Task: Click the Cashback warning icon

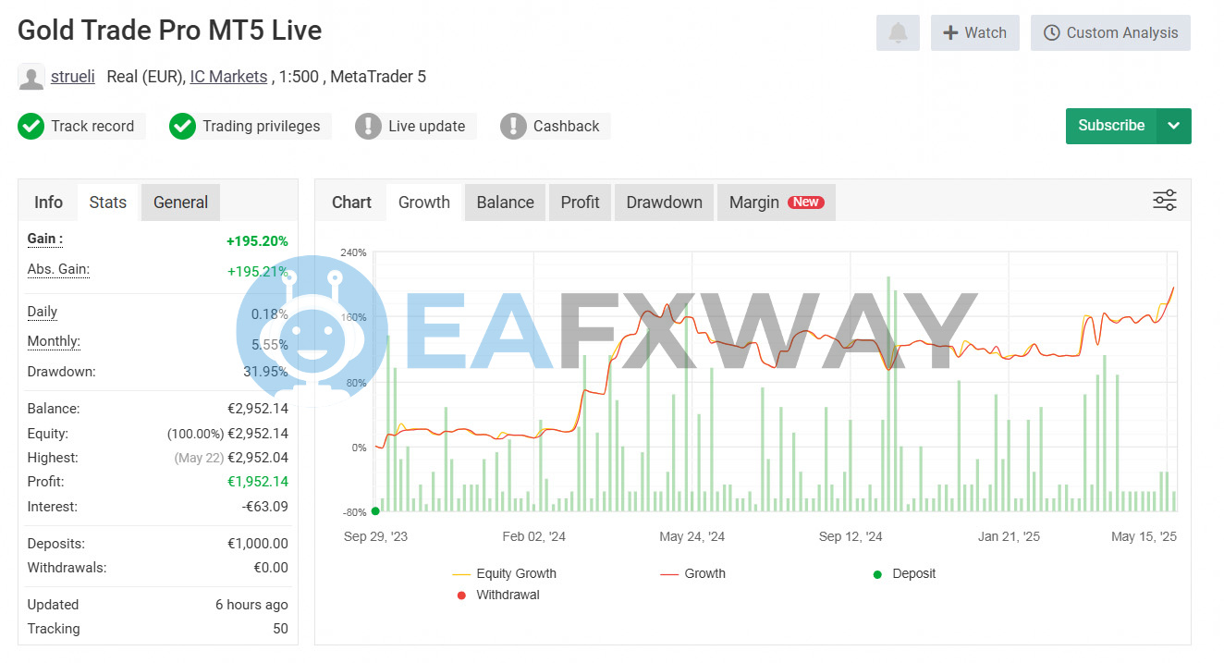Action: click(x=513, y=127)
